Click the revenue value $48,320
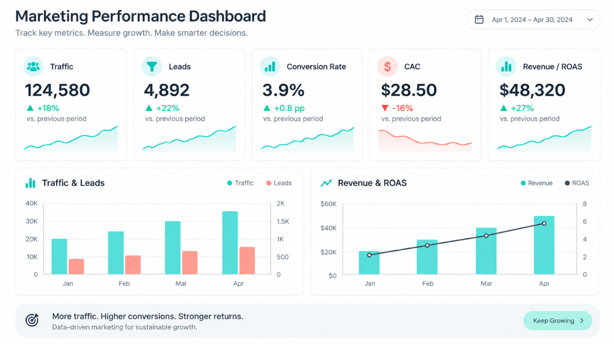 [532, 90]
